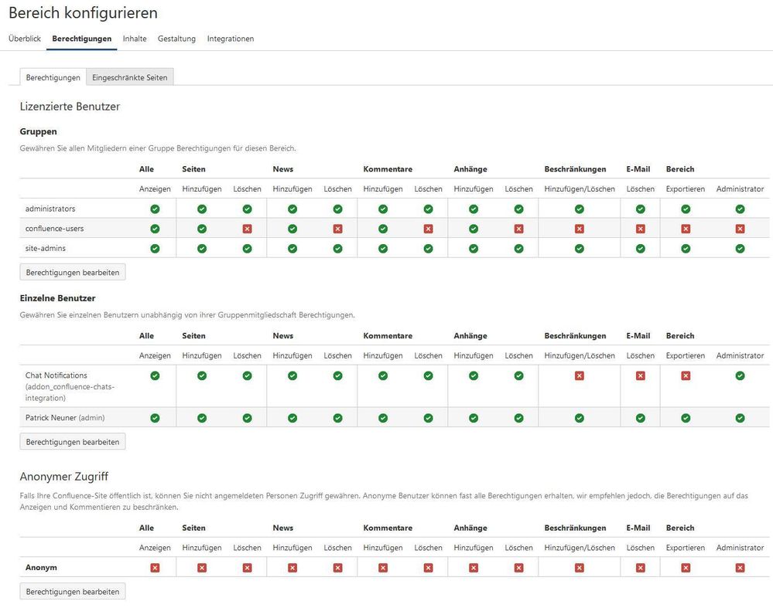Click the Gruppen section heading
The width and height of the screenshot is (773, 608).
[x=39, y=131]
